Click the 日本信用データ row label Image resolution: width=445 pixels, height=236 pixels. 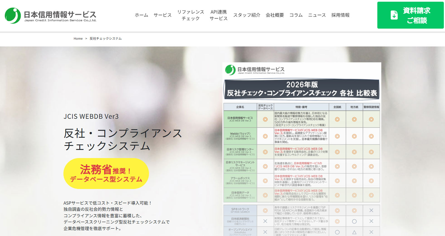click(240, 195)
